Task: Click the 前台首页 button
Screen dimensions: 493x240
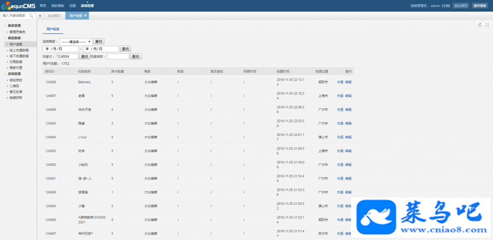Action: point(461,6)
